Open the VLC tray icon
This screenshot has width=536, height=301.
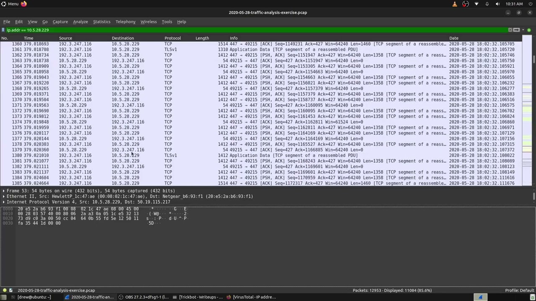pyautogui.click(x=455, y=4)
